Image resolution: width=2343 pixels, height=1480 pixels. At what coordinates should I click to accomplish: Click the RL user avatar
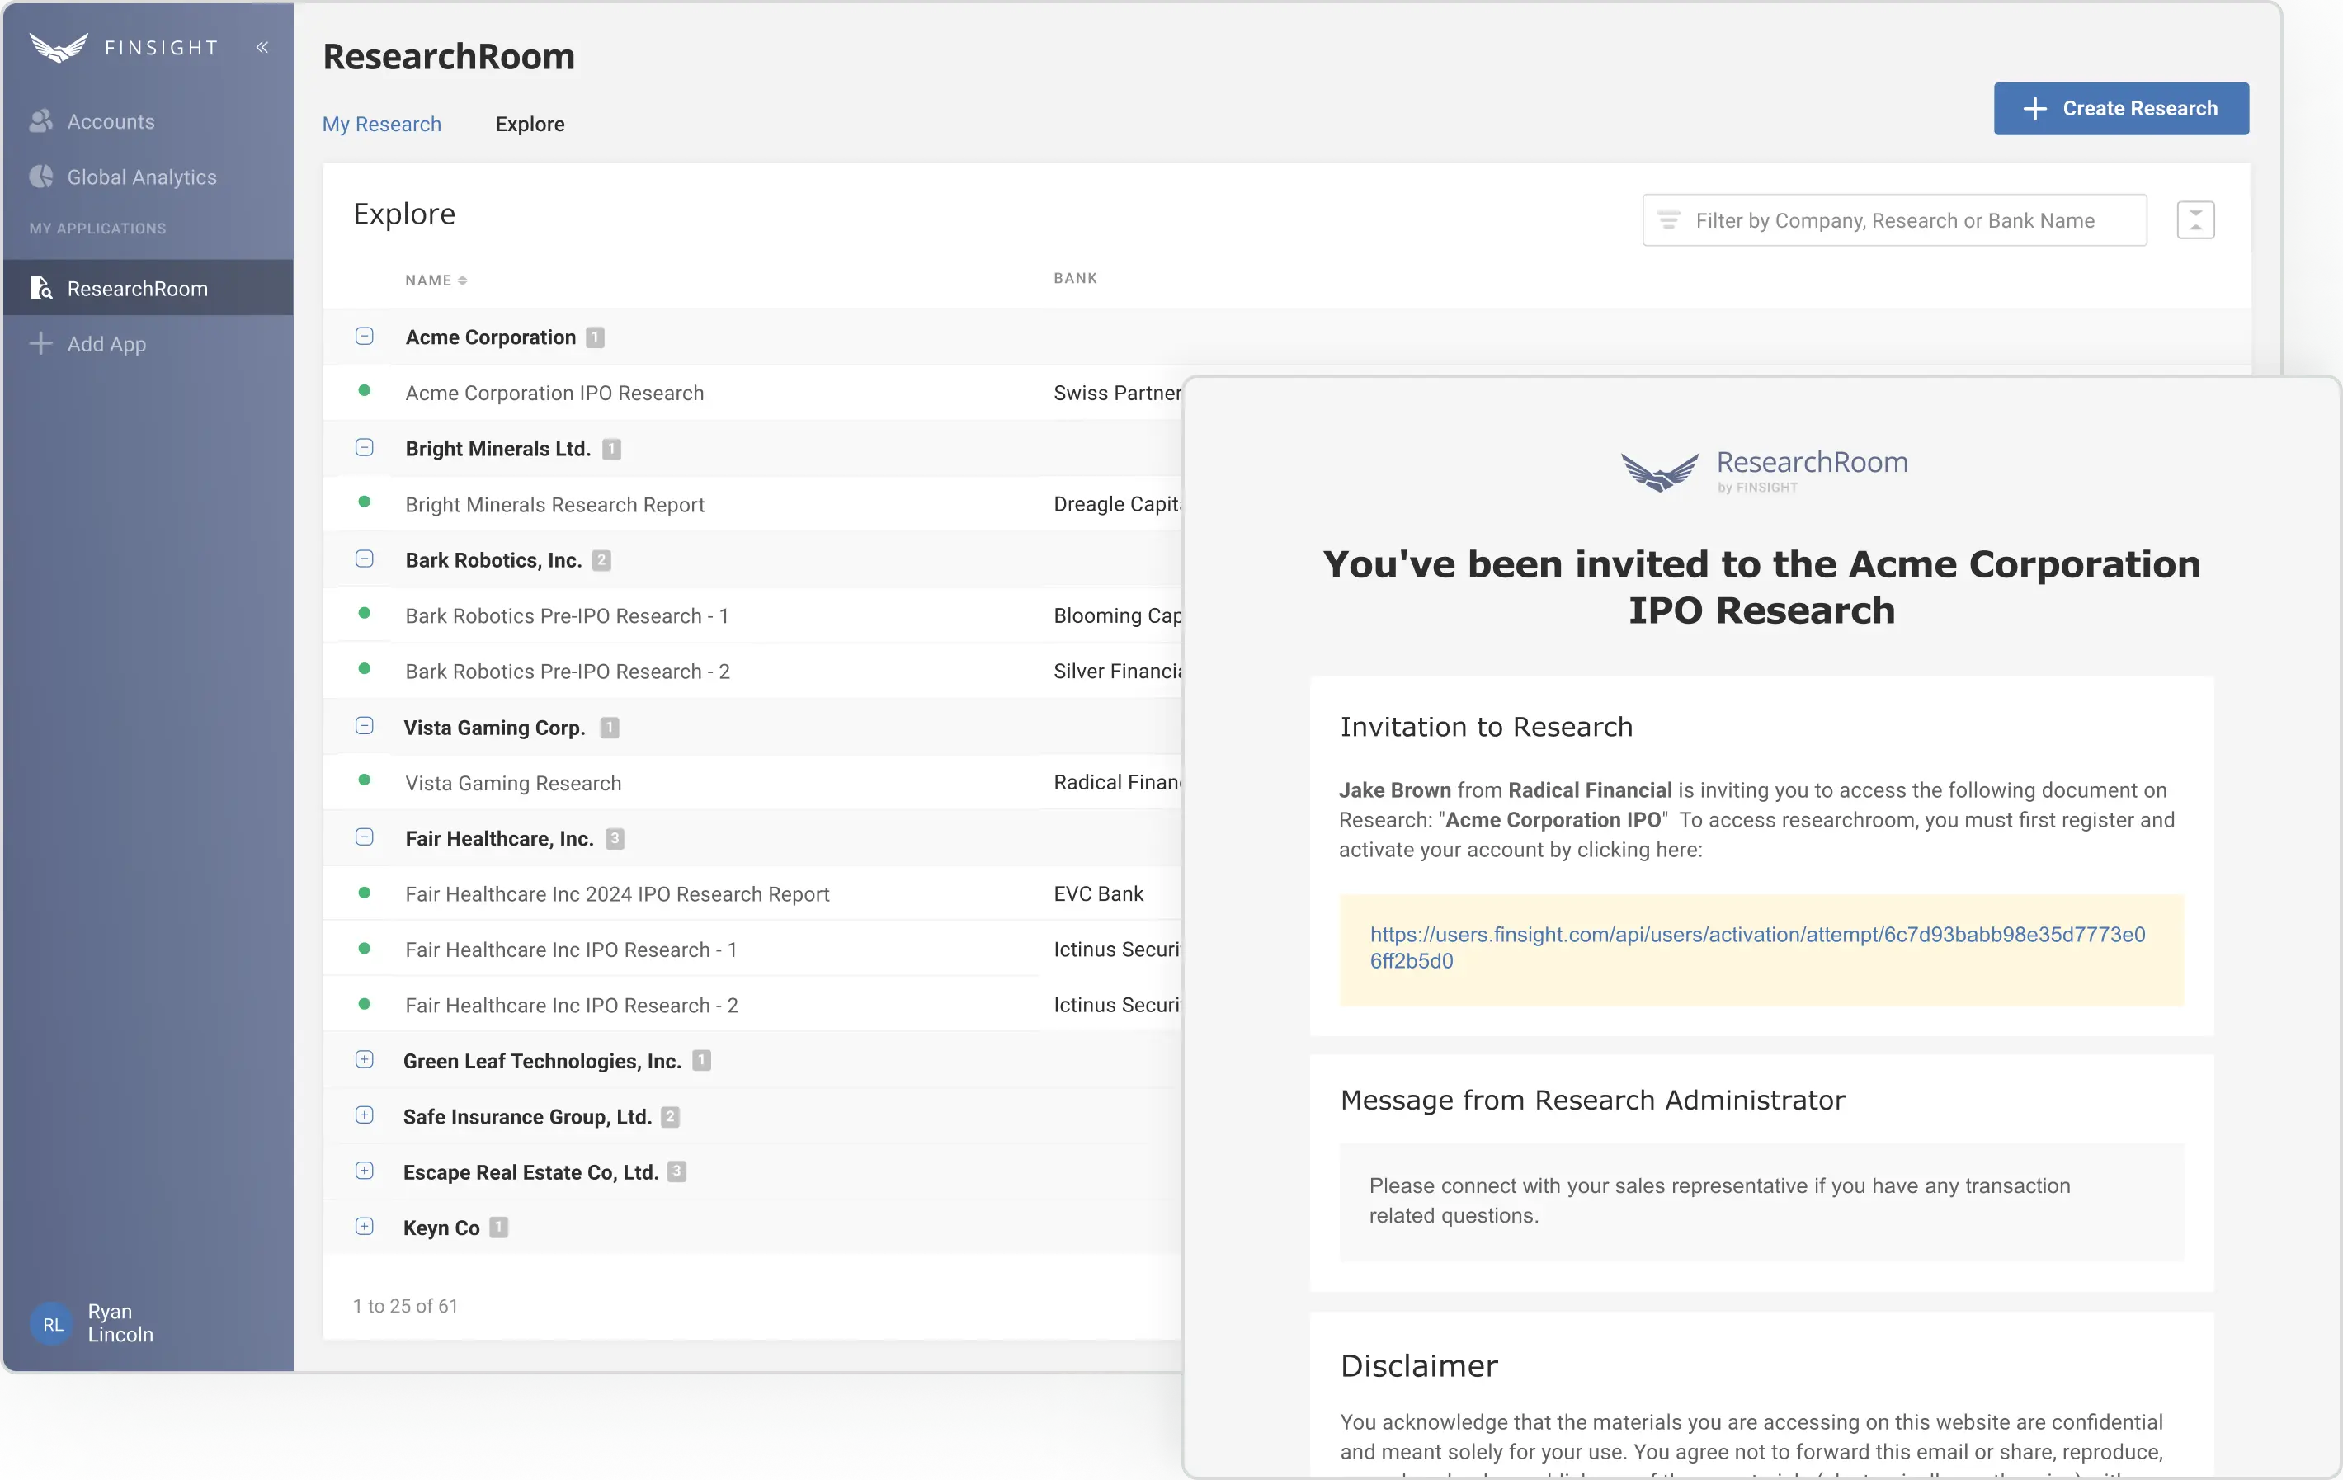coord(52,1323)
